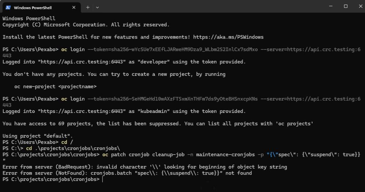Click the 'cd .\projects\cronjobs\cronjobs\' command
This screenshot has width=365, height=192.
pyautogui.click(x=73, y=148)
